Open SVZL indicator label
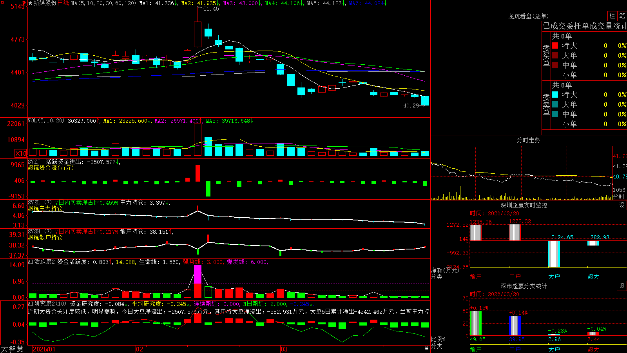 [x=34, y=203]
